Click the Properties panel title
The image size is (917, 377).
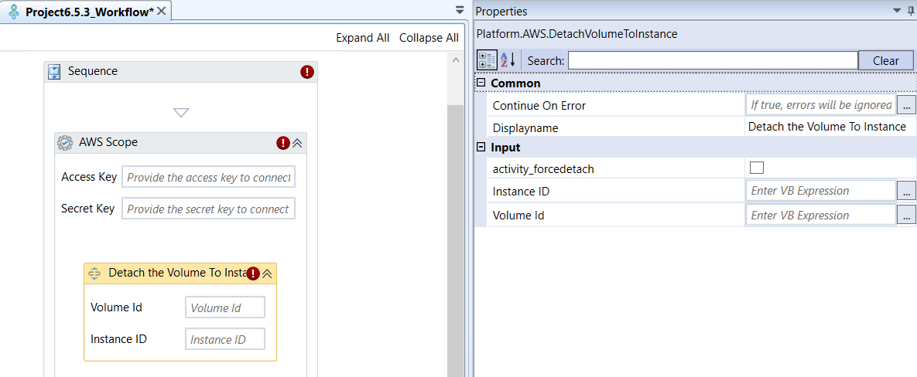tap(501, 11)
